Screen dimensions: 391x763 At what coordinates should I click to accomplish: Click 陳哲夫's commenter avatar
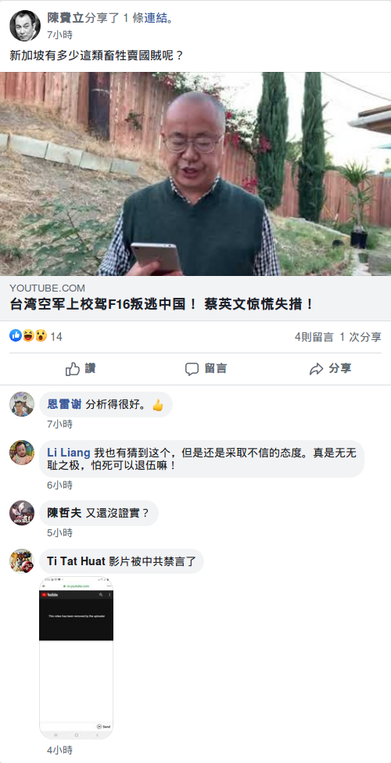coord(22,513)
